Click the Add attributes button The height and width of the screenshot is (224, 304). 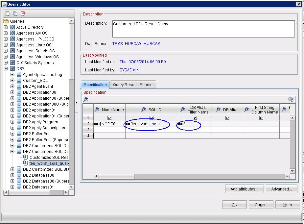coord(244,189)
